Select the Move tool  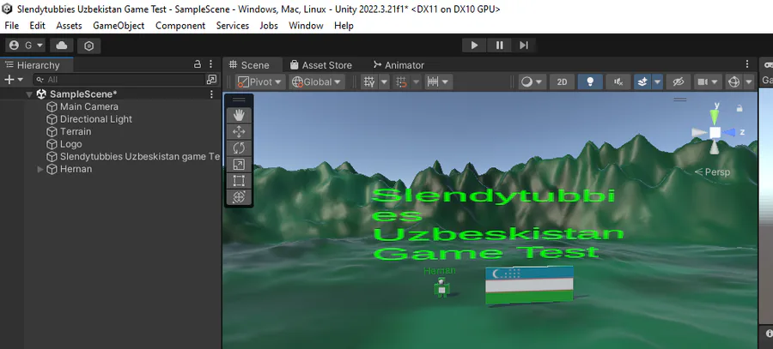coord(239,131)
